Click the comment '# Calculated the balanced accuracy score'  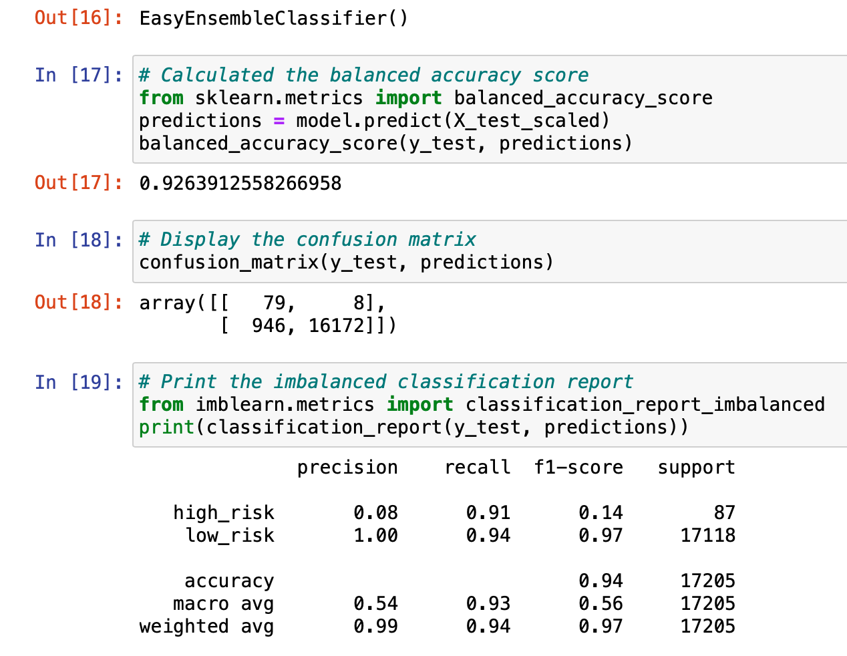(x=362, y=75)
